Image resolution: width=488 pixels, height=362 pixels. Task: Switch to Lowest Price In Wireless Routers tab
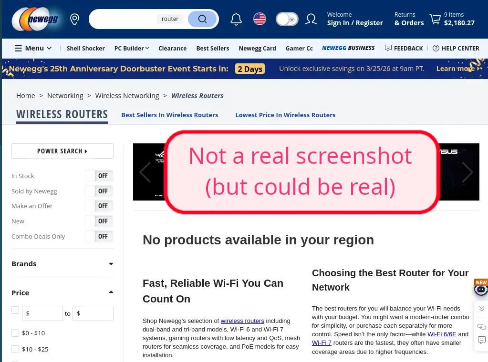pos(285,115)
